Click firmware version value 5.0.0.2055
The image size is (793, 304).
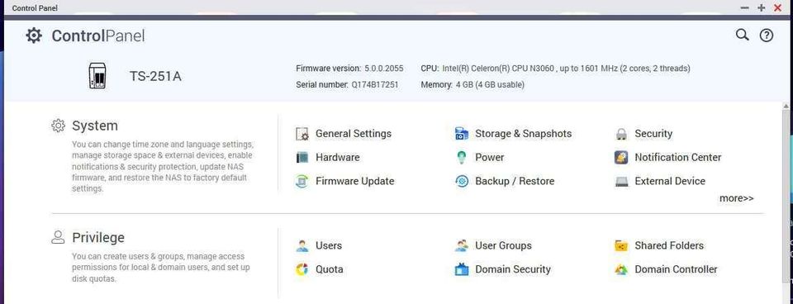tap(384, 69)
